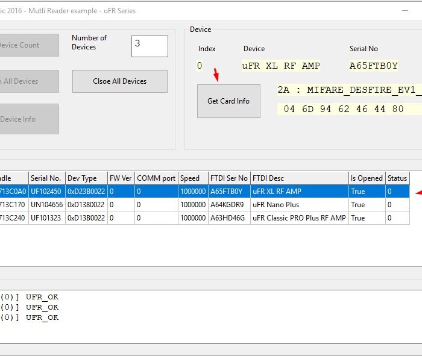Minimize the Multi Reader example window
Image resolution: width=422 pixels, height=356 pixels.
point(405,11)
